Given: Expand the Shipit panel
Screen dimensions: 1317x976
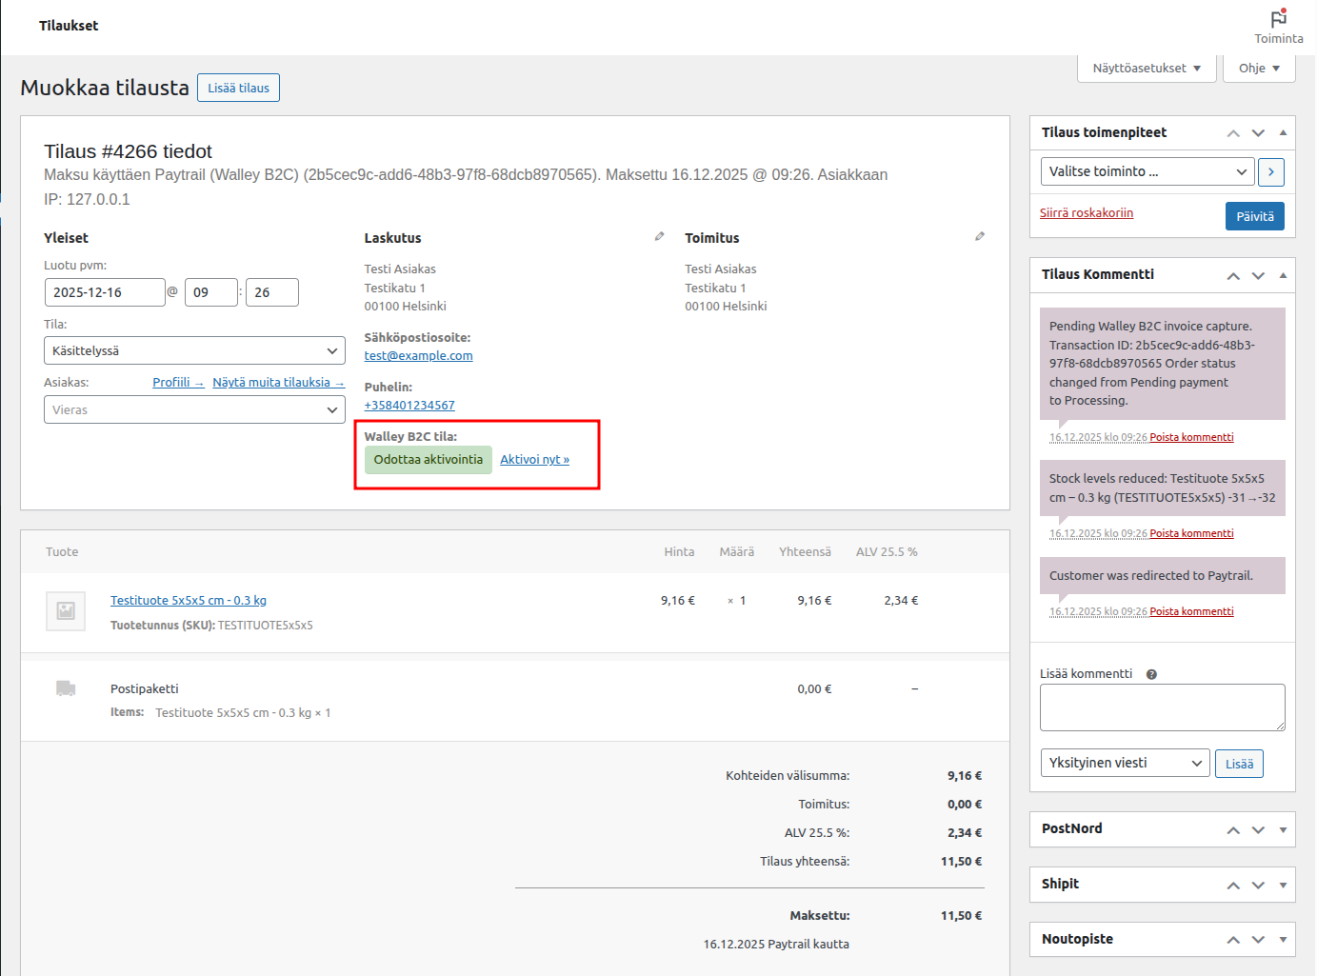Looking at the screenshot, I should 1283,885.
